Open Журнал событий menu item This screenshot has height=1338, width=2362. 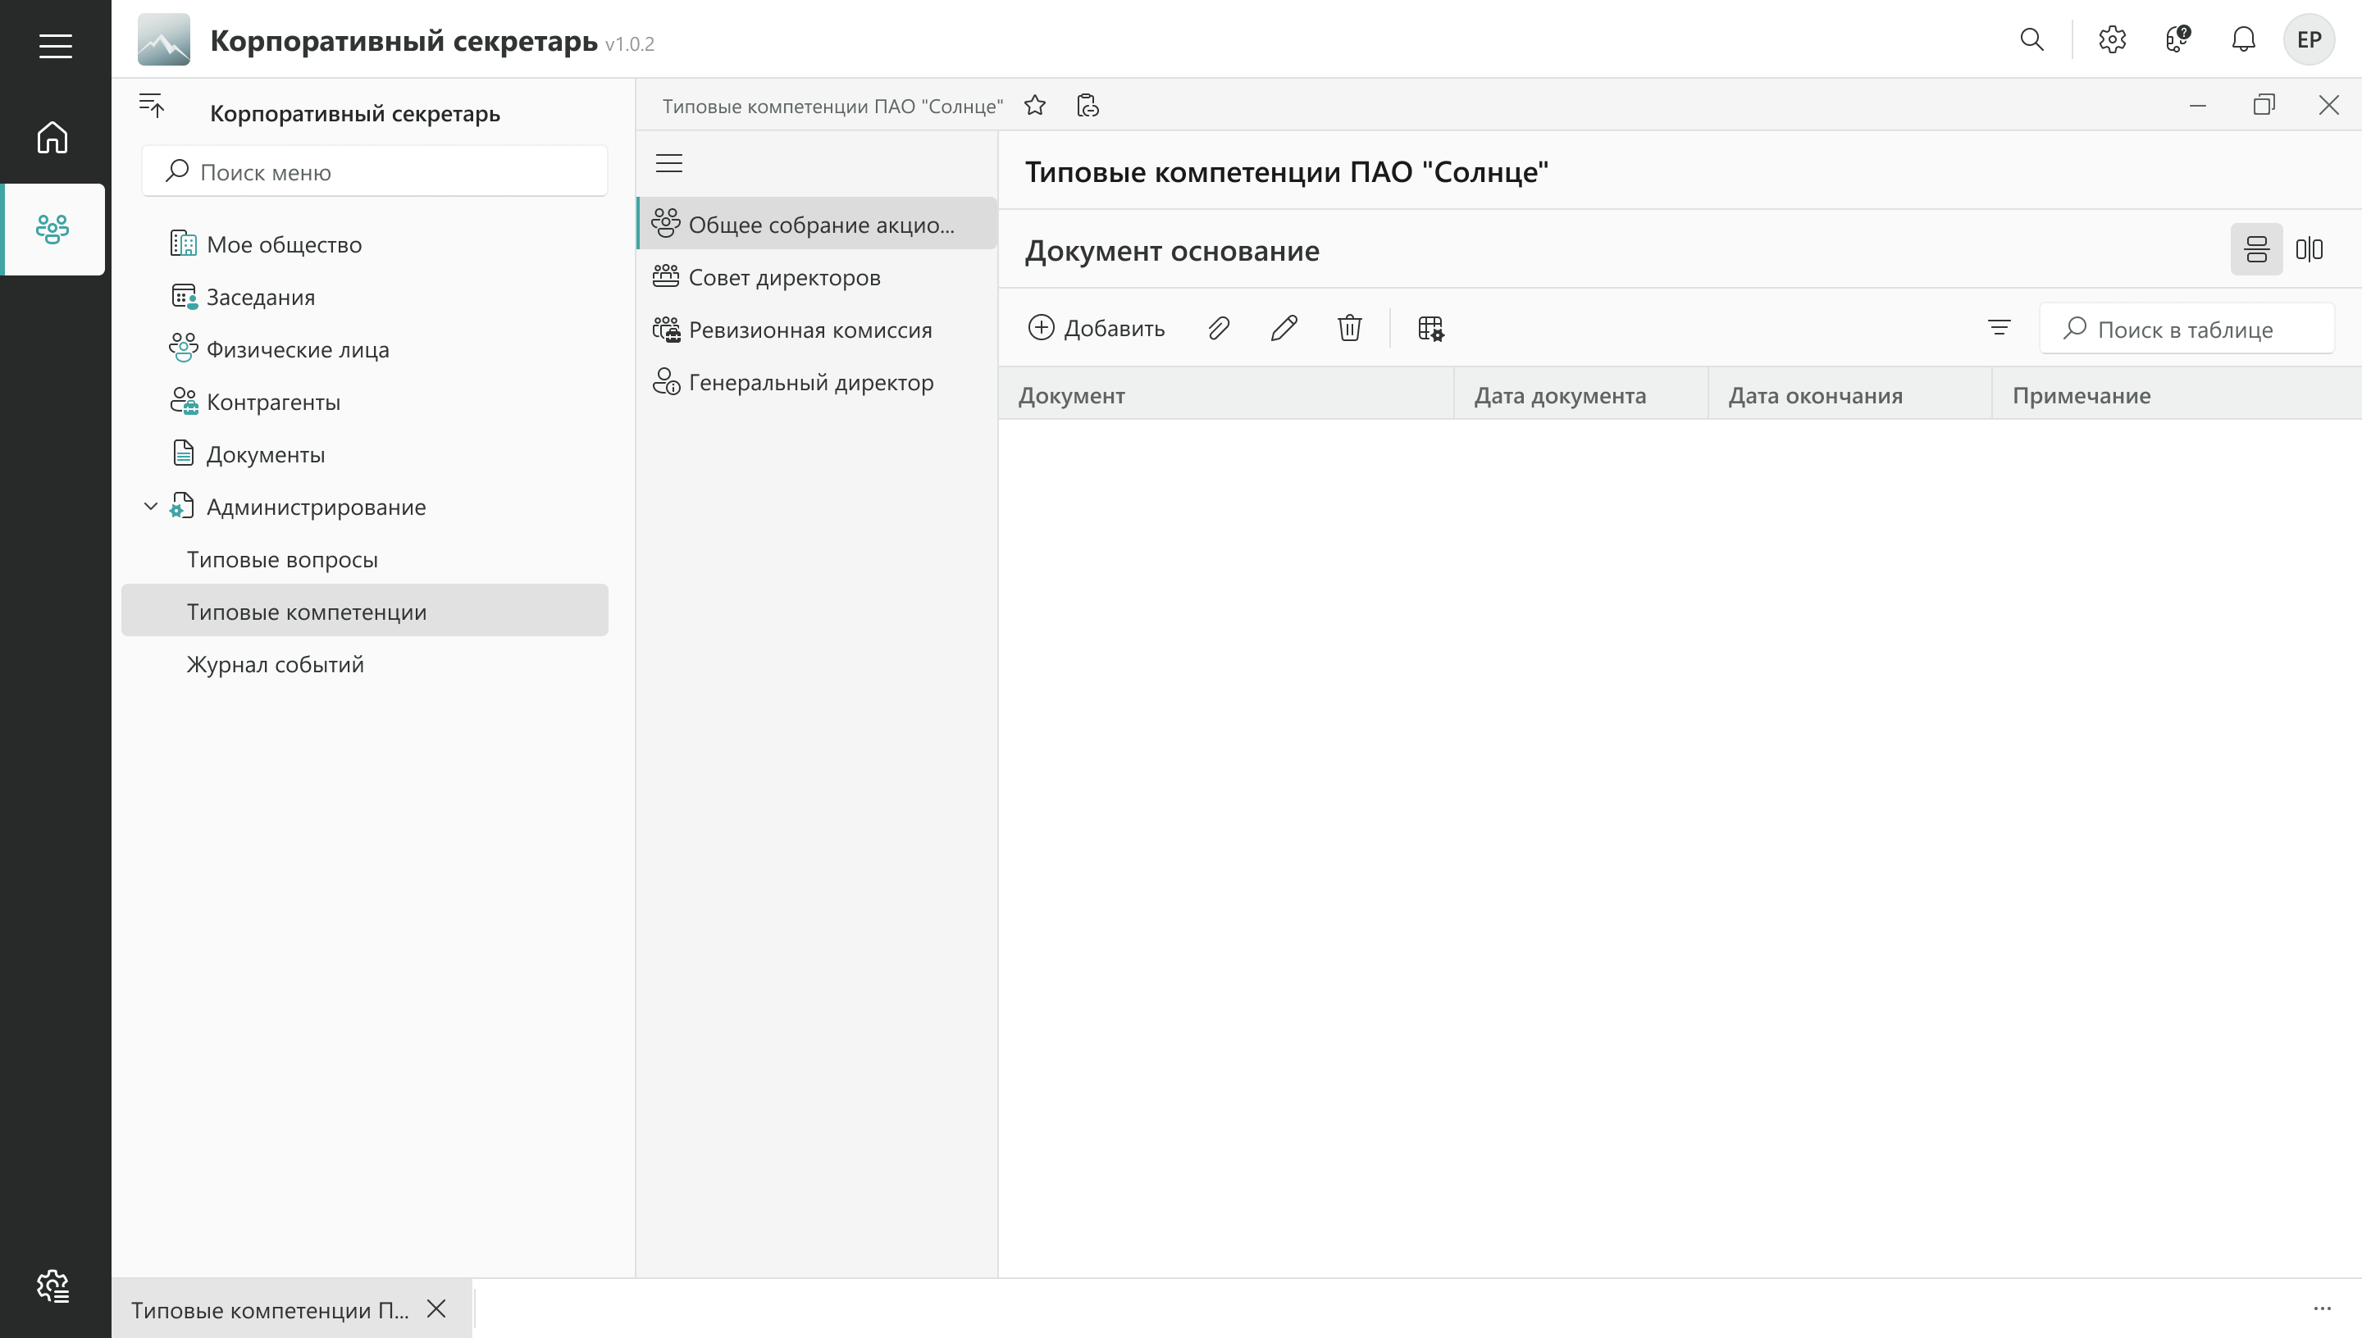(x=275, y=664)
